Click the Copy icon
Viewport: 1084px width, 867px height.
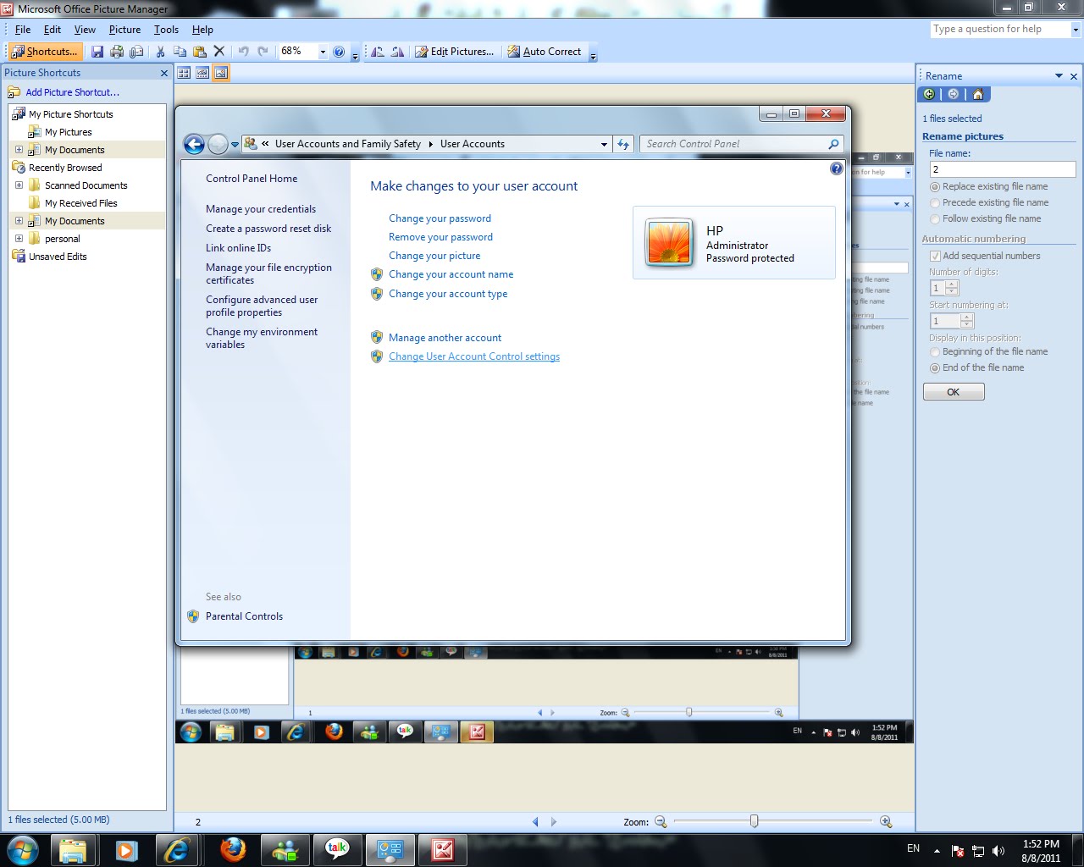coord(180,52)
